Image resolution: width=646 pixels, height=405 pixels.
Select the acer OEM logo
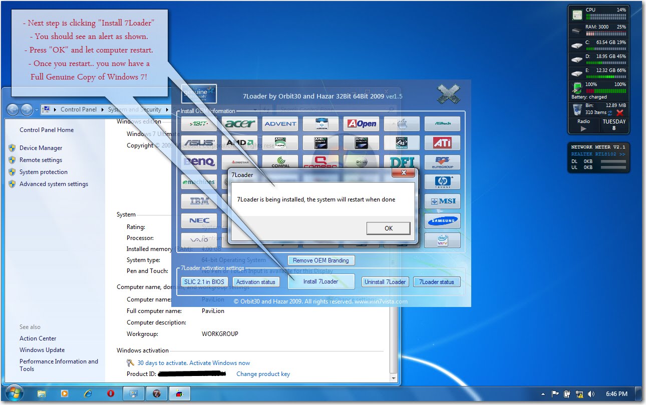239,123
